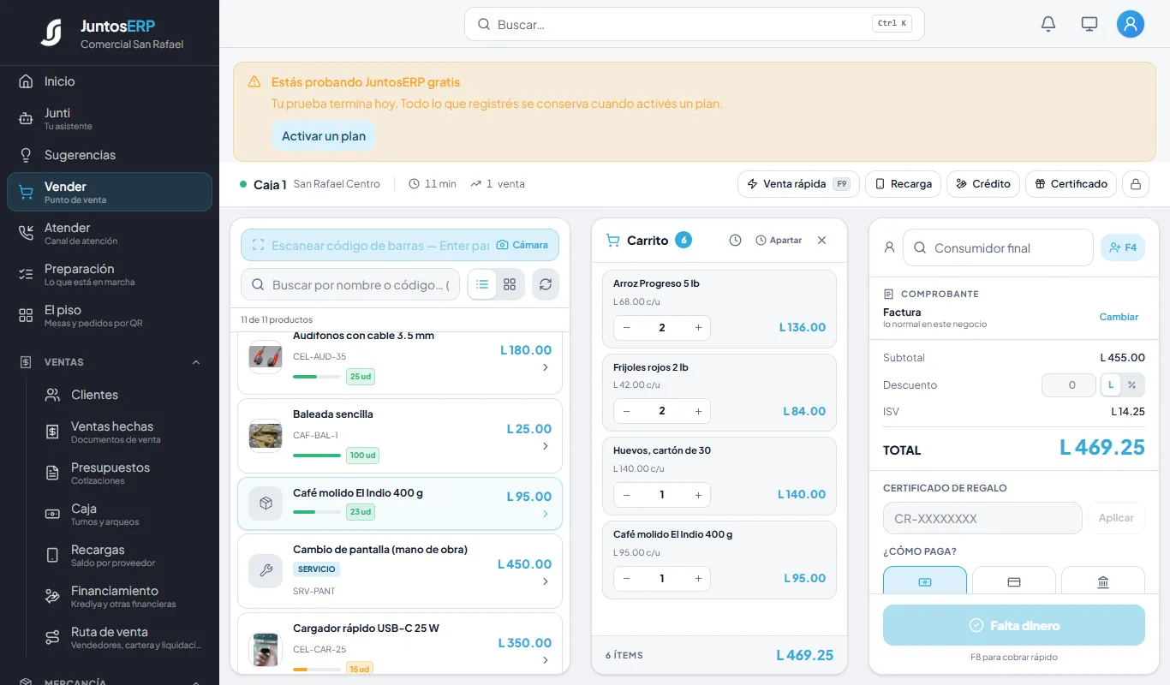Open camera barcode scanner
Screen dimensions: 1170x685
(x=522, y=245)
